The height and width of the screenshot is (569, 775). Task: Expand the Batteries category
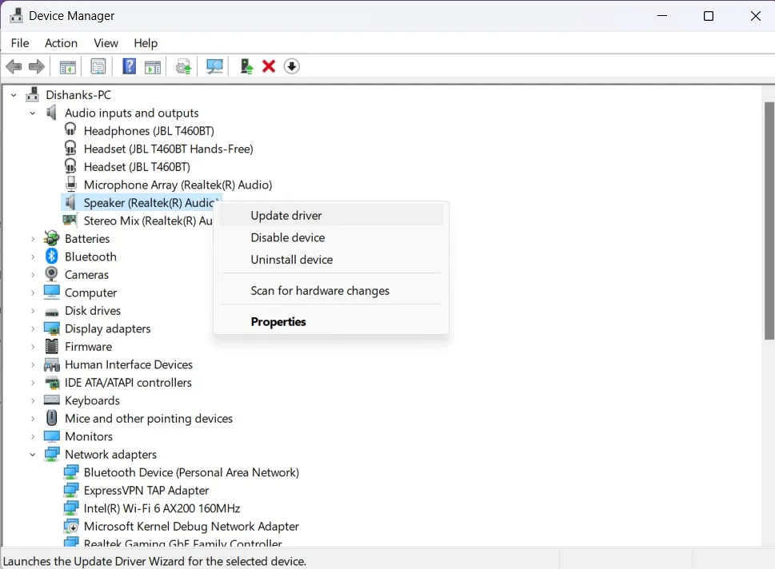pos(33,239)
